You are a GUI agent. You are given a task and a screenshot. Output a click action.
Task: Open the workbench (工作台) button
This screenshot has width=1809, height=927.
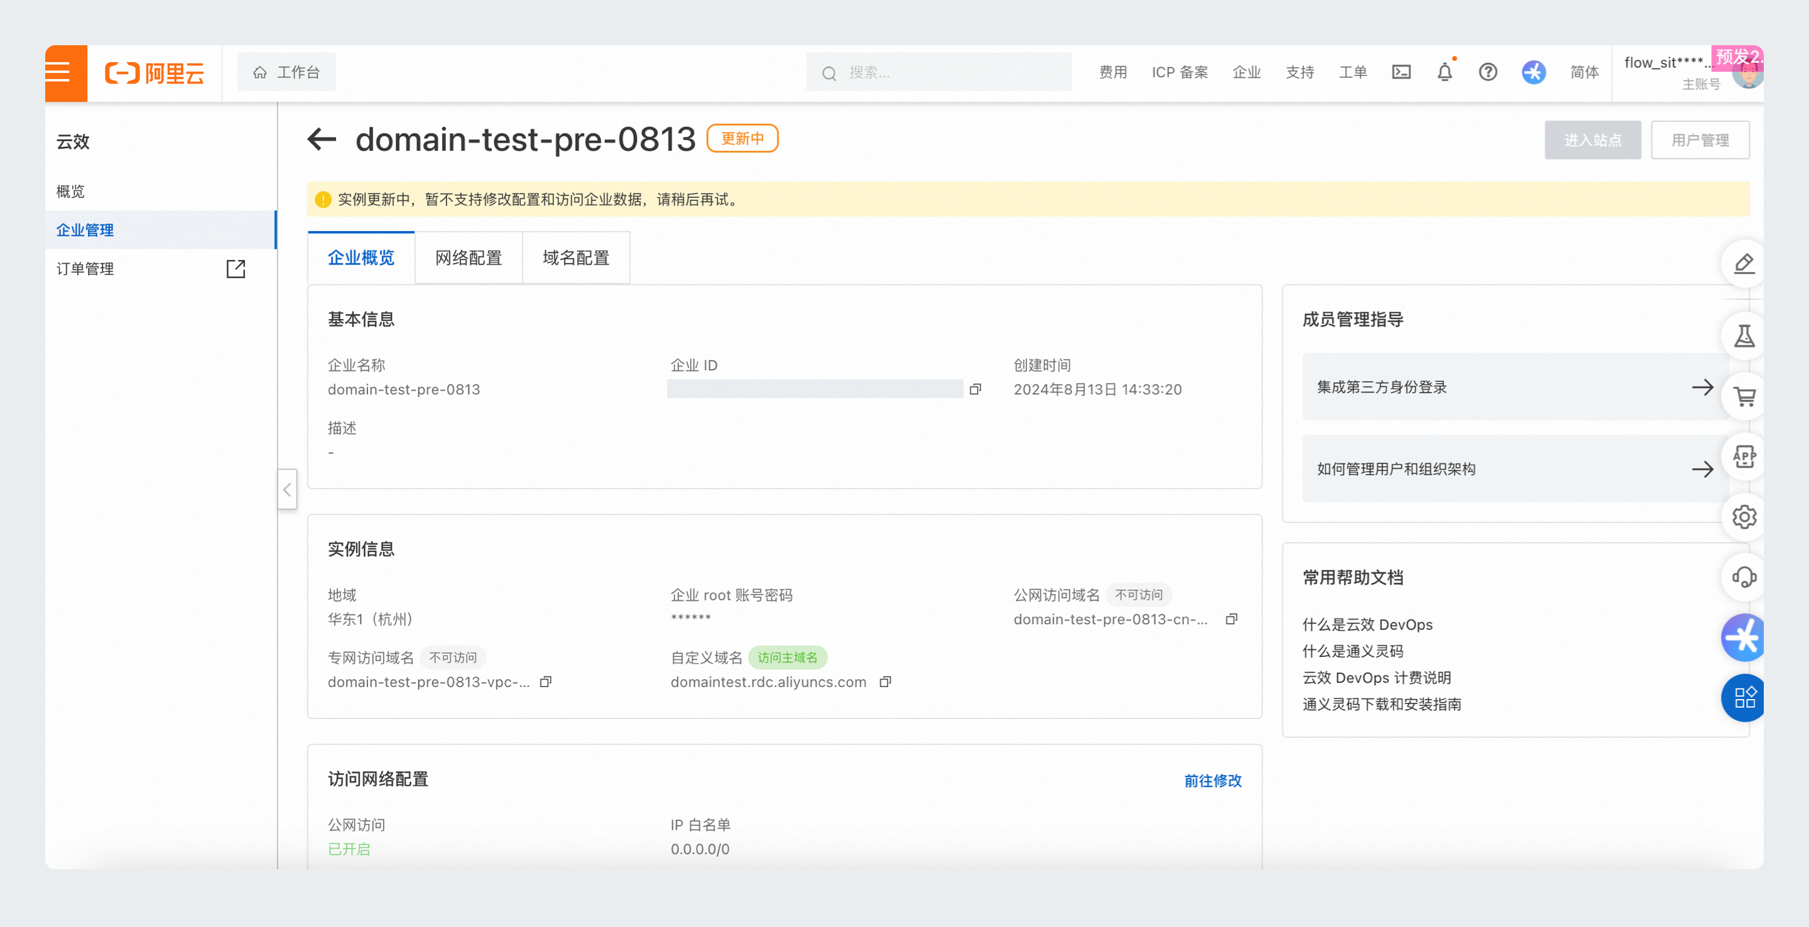point(286,72)
